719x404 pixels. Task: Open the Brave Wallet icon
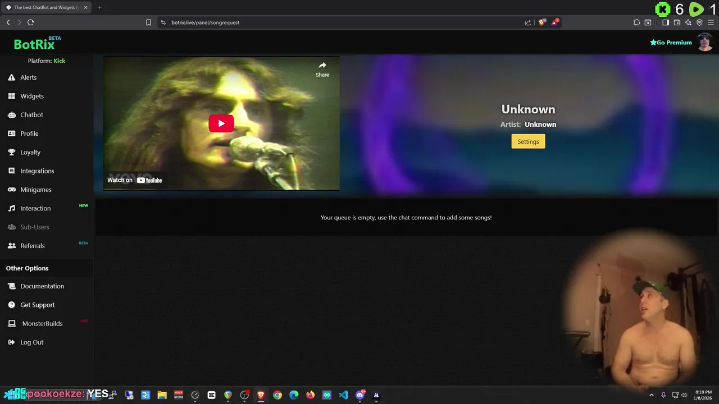pyautogui.click(x=677, y=22)
